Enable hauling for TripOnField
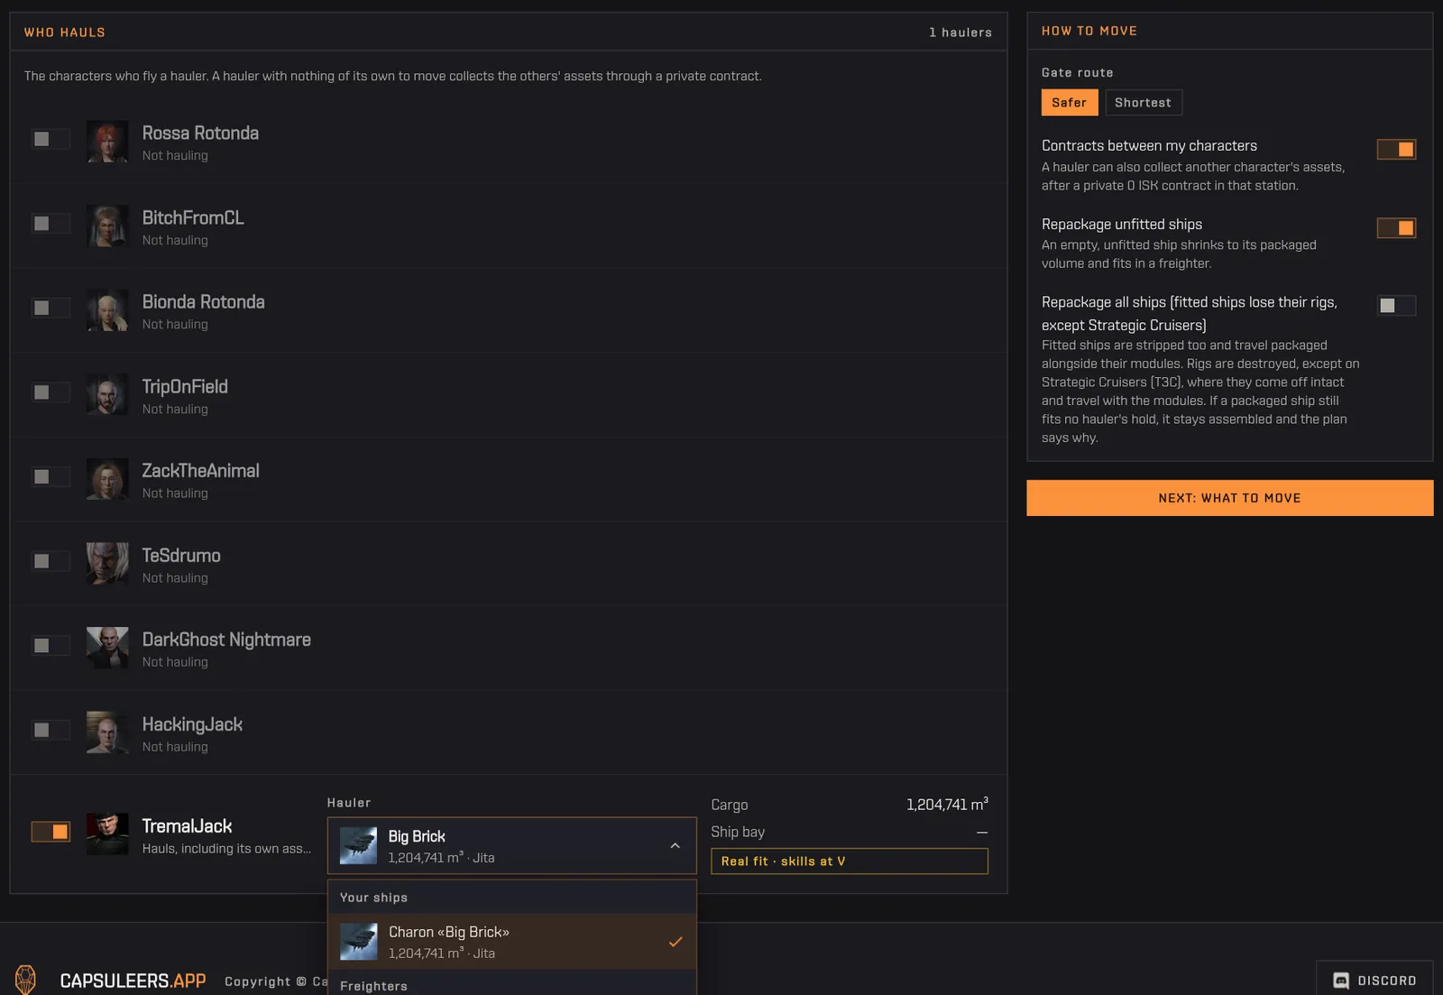The width and height of the screenshot is (1443, 995). click(51, 392)
